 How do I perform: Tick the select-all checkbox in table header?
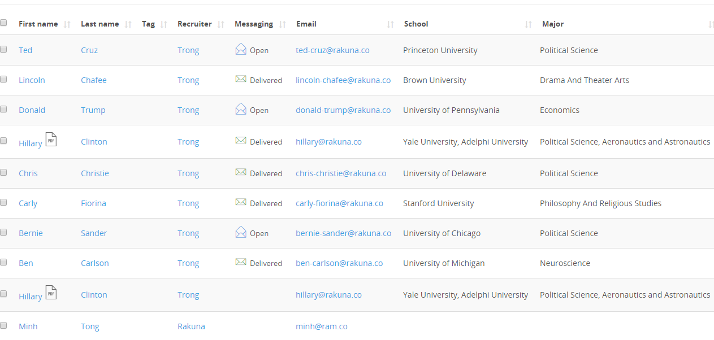[3, 23]
